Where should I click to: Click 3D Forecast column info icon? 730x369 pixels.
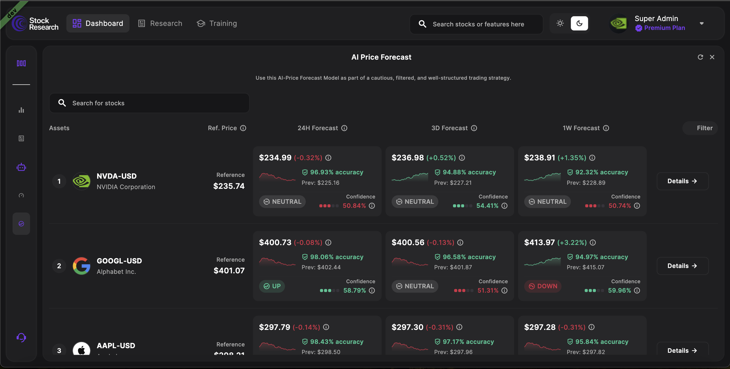[474, 128]
